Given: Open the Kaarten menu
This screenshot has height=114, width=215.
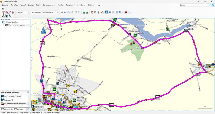Looking at the screenshot, I should point(61,5).
